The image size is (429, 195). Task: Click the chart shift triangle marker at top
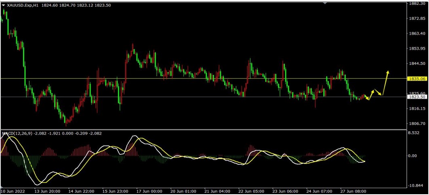click(325, 3)
